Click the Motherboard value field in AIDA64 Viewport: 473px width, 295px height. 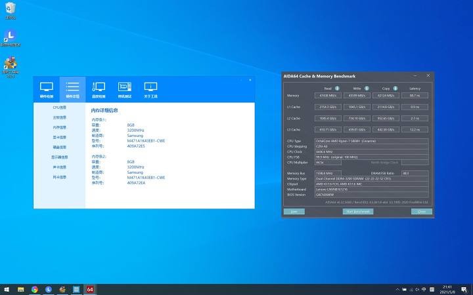[x=372, y=189]
